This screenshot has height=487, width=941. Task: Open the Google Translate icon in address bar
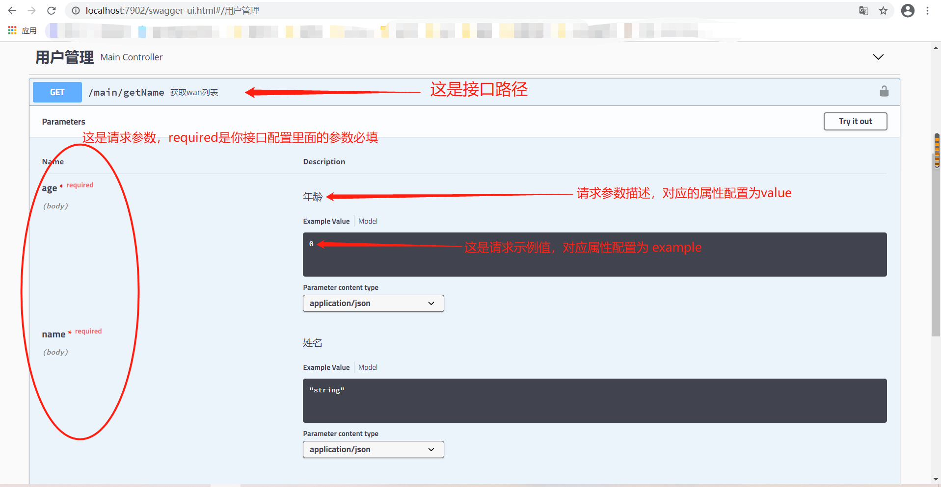[x=863, y=10]
